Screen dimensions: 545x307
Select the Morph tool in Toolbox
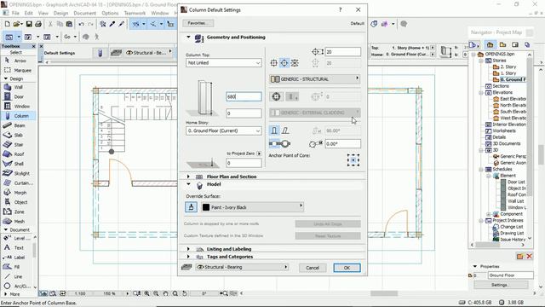(18, 193)
